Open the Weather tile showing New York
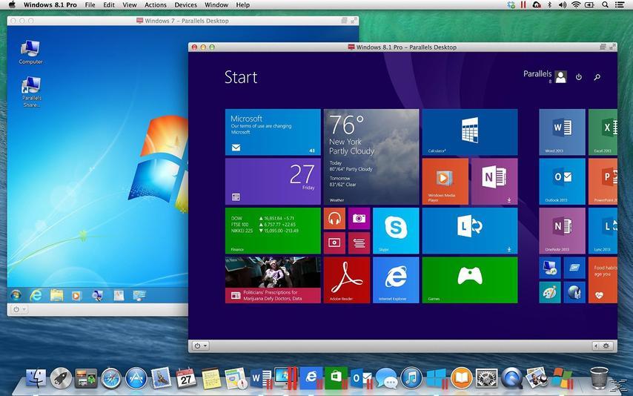This screenshot has height=396, width=633. pyautogui.click(x=371, y=156)
